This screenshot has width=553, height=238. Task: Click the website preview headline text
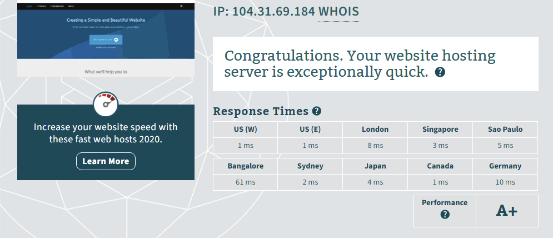[x=106, y=20]
